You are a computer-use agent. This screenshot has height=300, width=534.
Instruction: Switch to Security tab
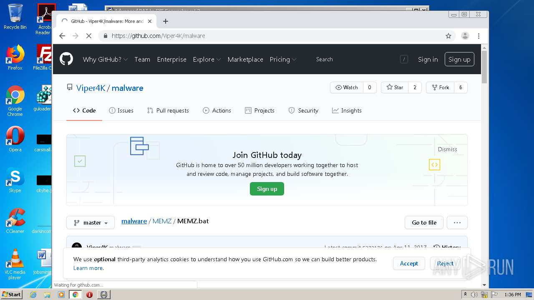[x=303, y=110]
